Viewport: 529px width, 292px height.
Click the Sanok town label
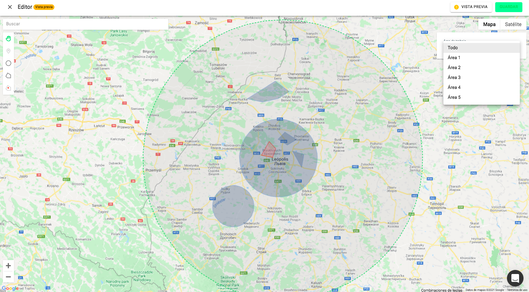click(x=97, y=206)
